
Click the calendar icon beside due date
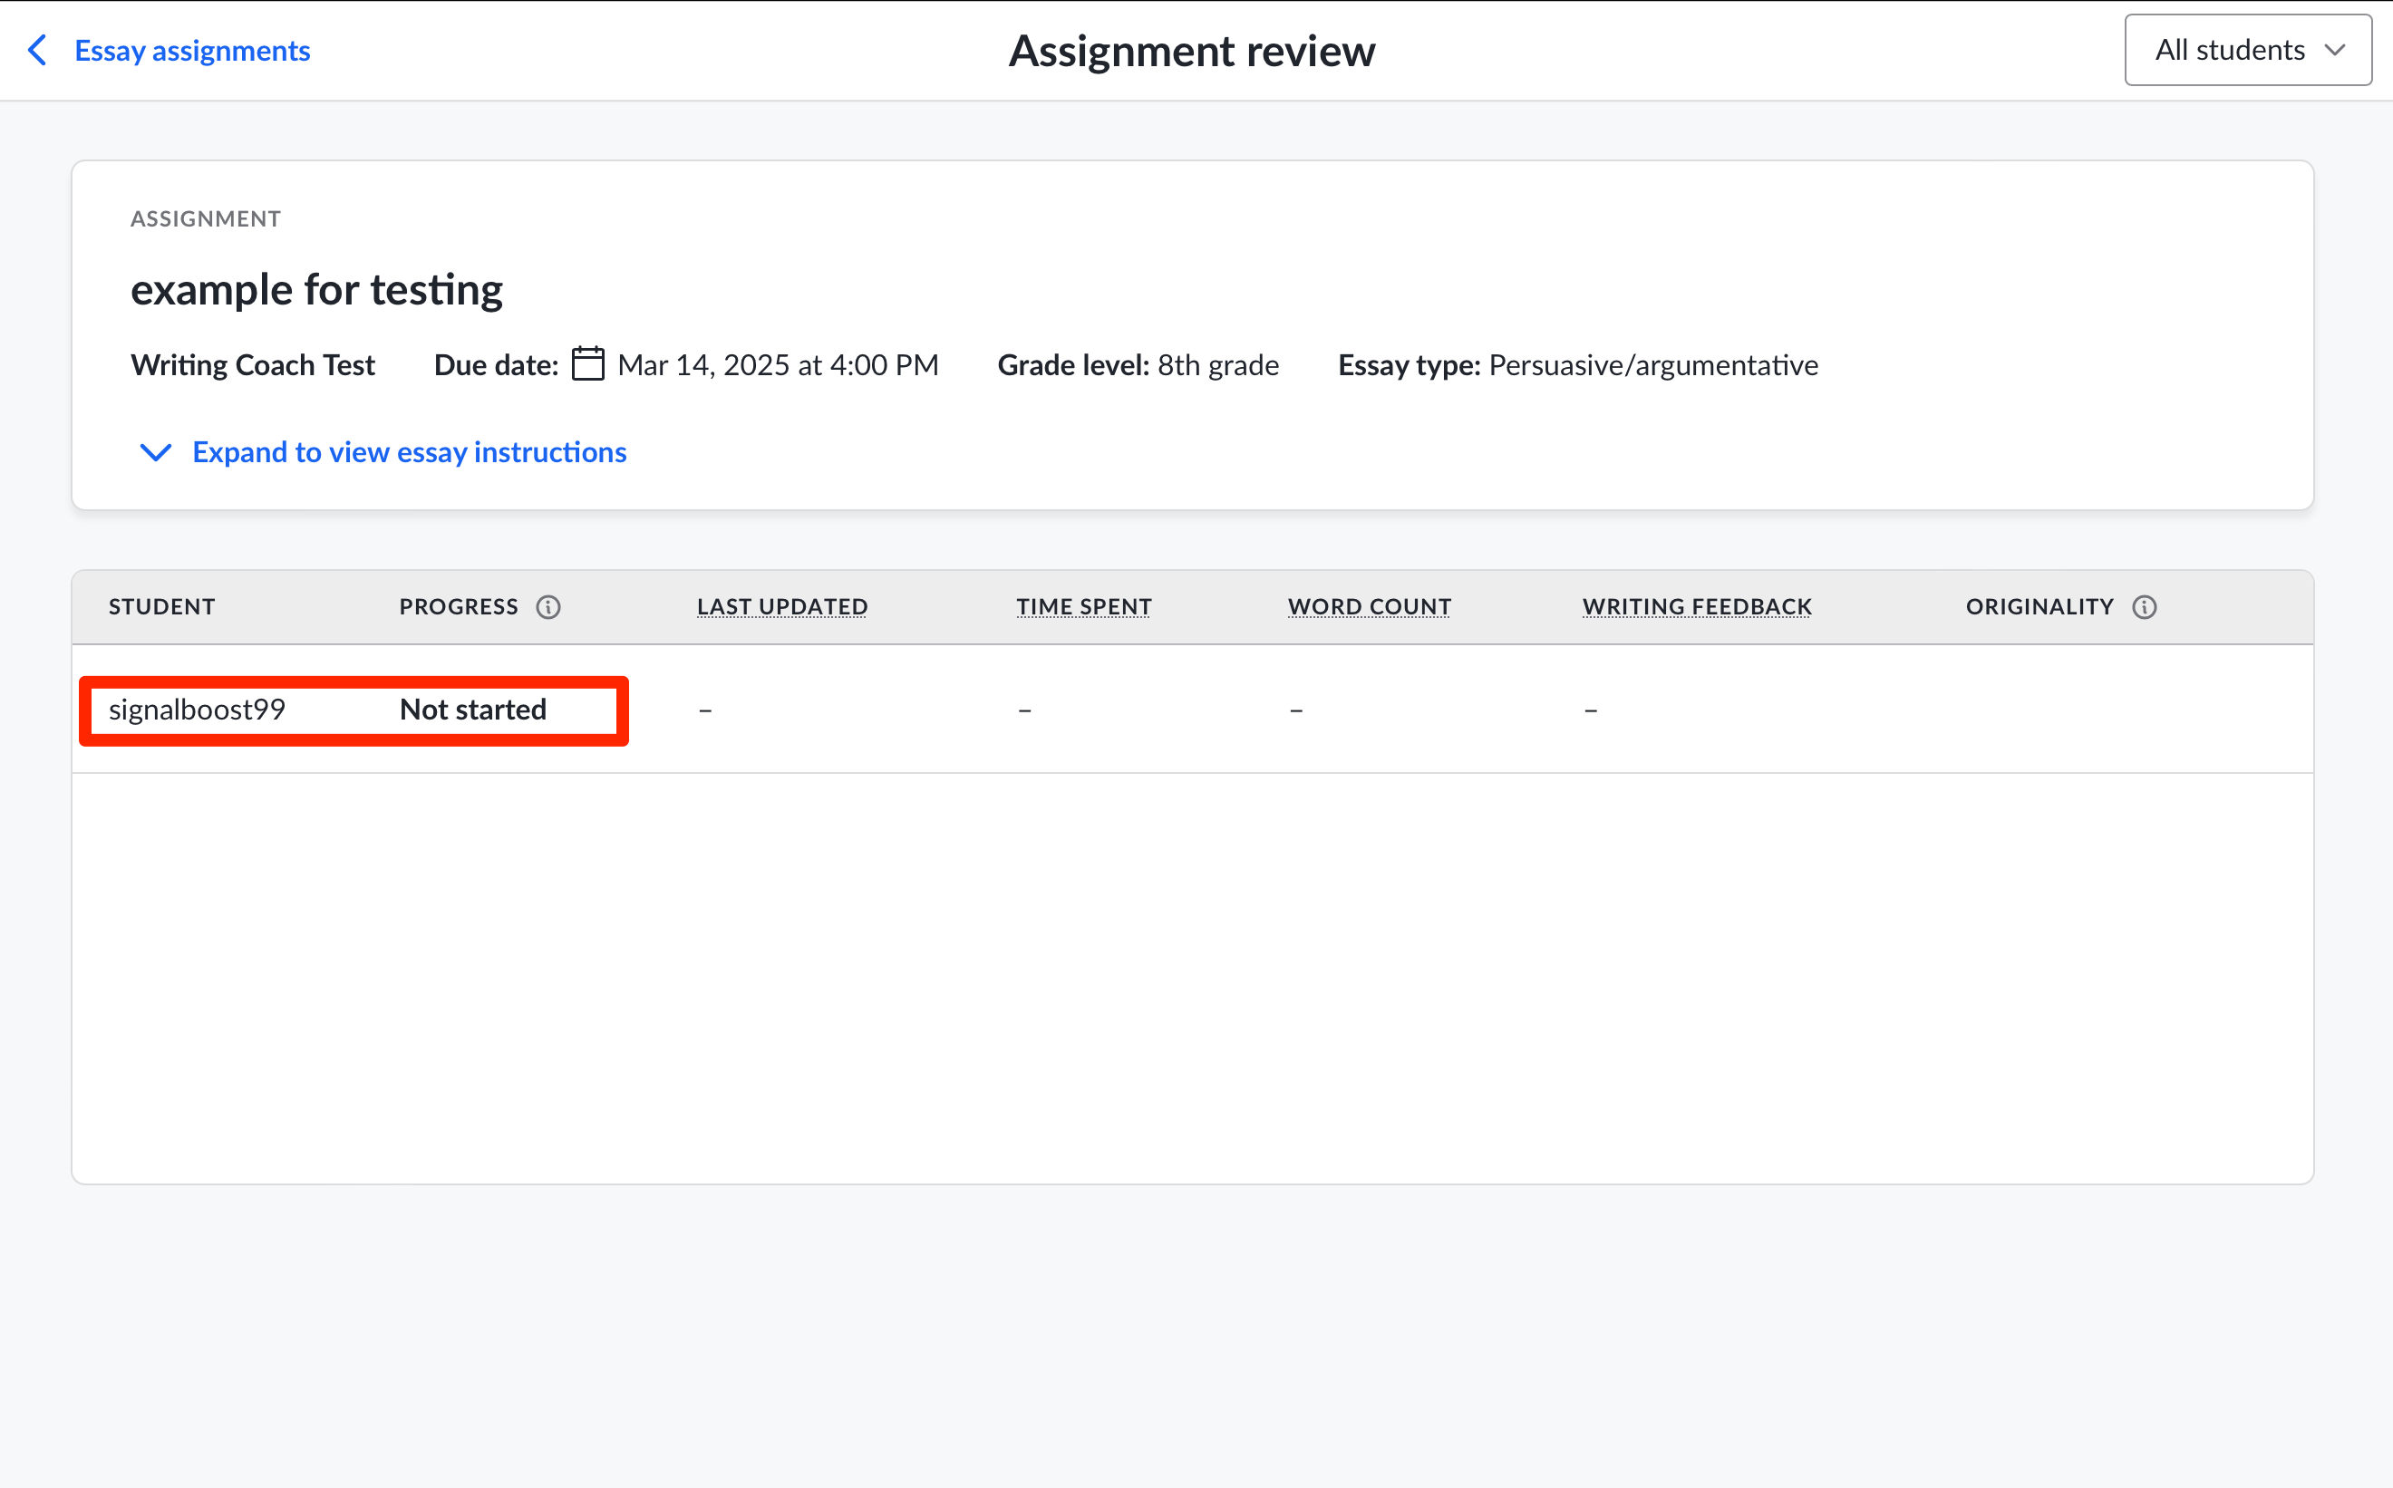[587, 364]
